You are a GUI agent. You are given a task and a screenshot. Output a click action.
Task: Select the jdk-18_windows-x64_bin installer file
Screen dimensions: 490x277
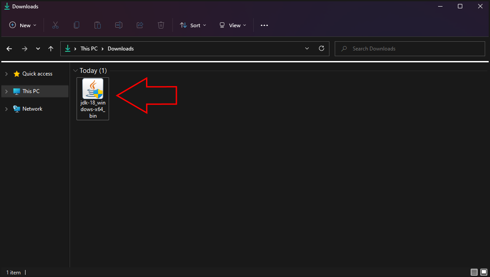point(93,98)
